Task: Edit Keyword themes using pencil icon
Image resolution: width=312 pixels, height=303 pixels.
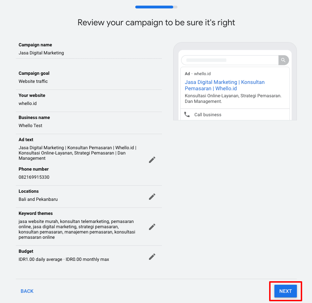Action: tap(152, 227)
